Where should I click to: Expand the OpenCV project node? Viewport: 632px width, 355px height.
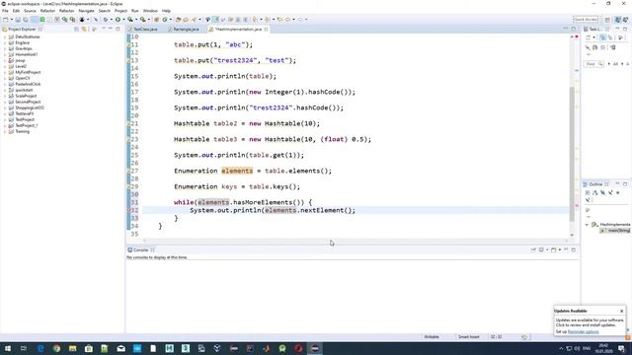[x=5, y=78]
